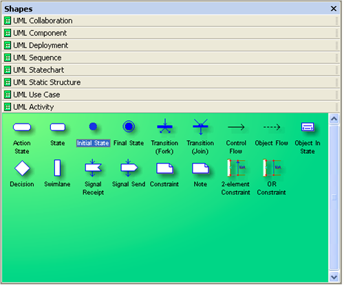The image size is (344, 285).
Task: Select the OR Constraint shape icon
Action: pos(272,168)
